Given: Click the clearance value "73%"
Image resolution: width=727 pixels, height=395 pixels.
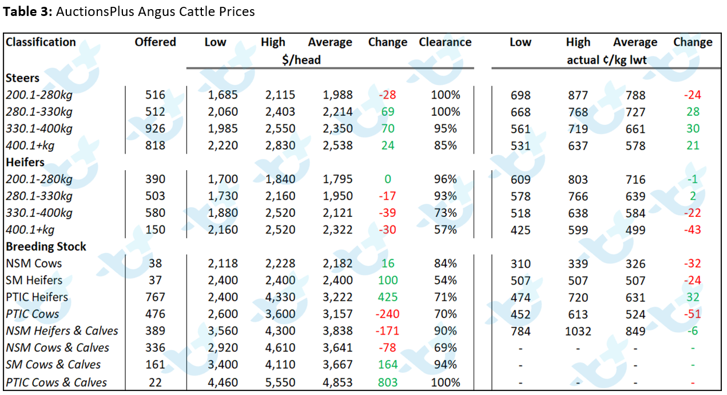Looking at the screenshot, I should [445, 213].
